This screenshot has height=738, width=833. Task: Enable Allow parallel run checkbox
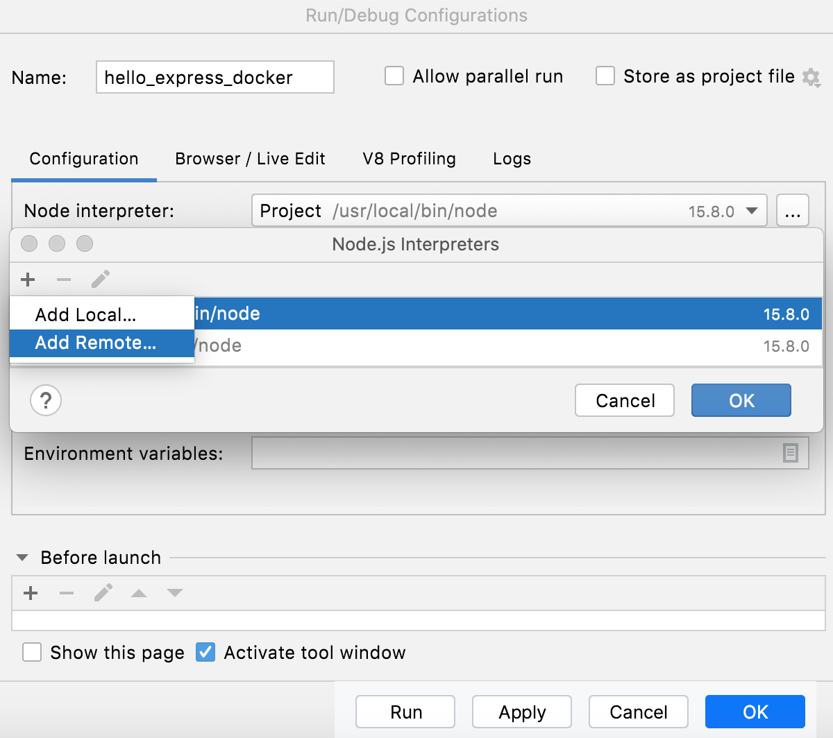point(394,76)
